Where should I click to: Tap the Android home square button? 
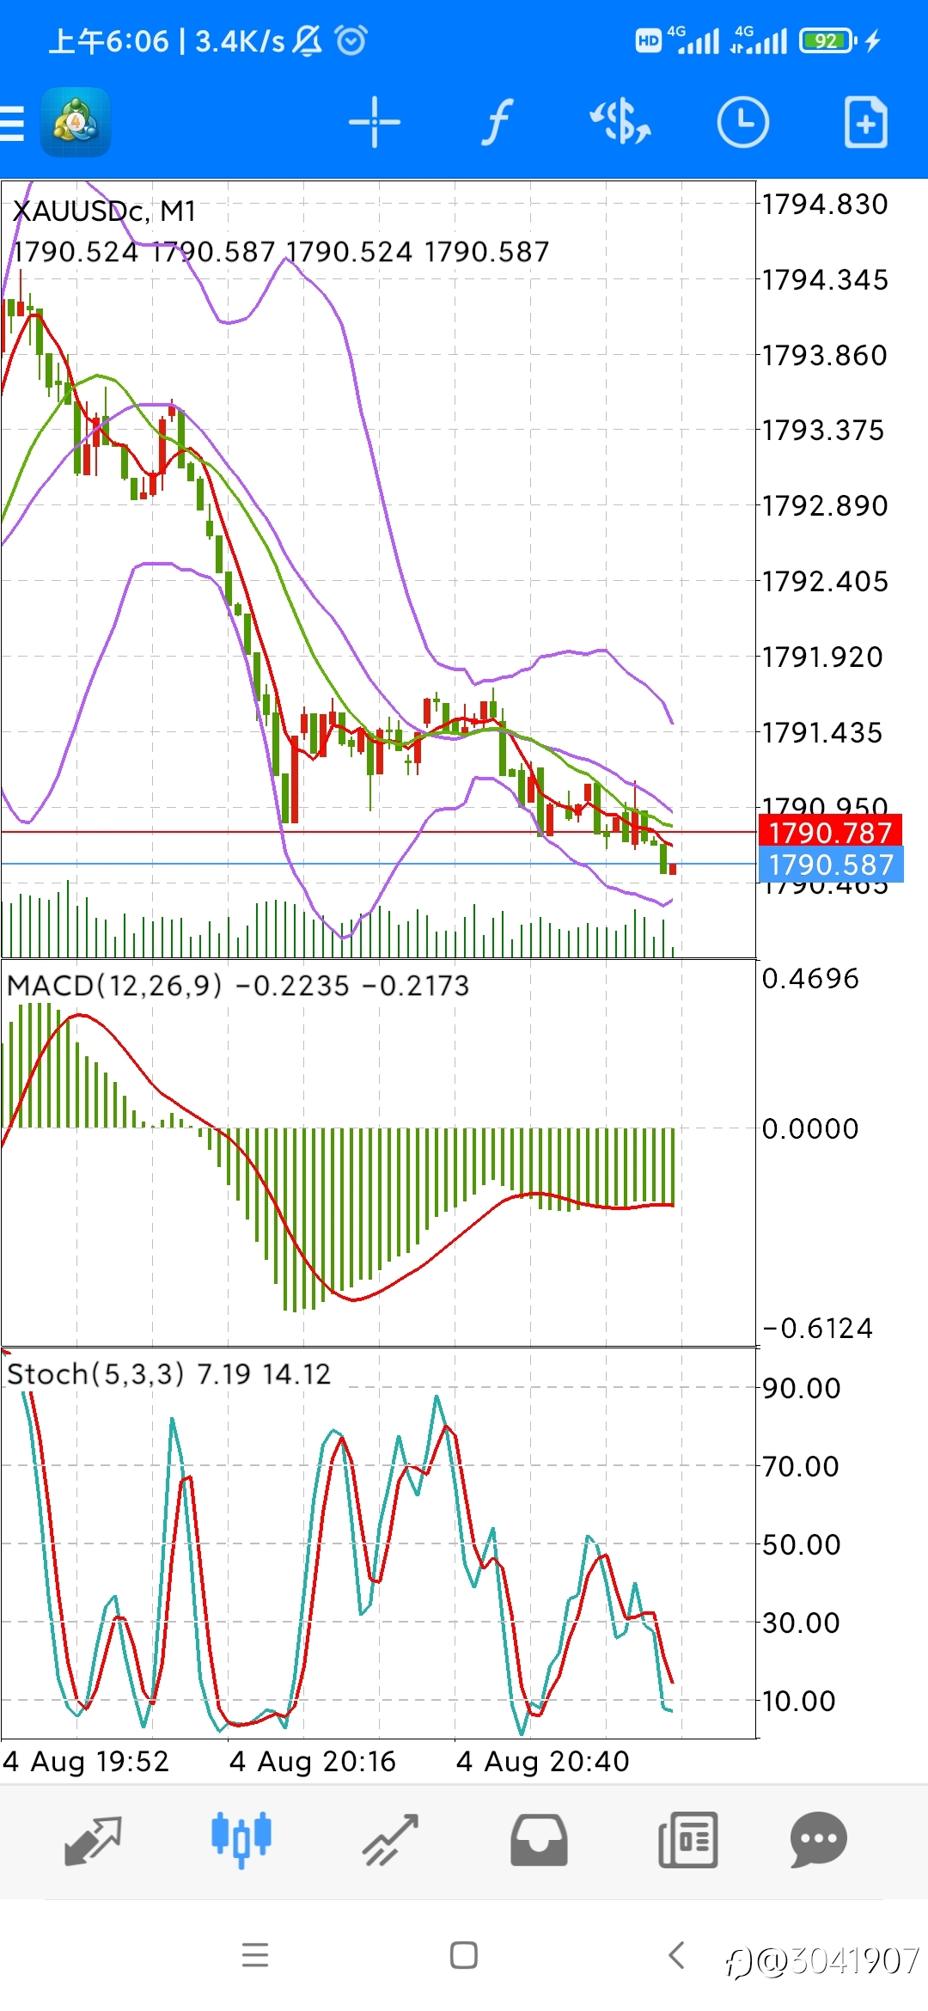464,1955
